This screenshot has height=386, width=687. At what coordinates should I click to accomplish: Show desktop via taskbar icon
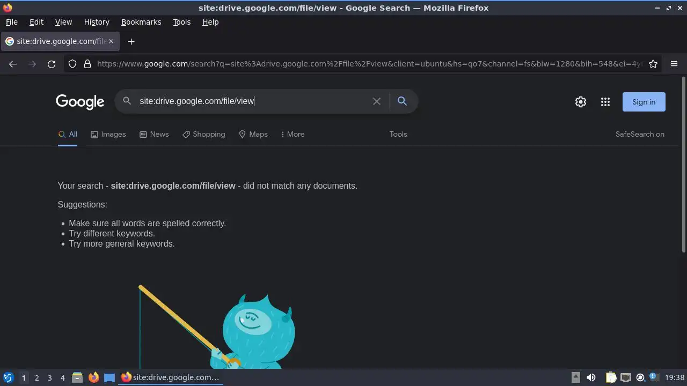coord(109,377)
